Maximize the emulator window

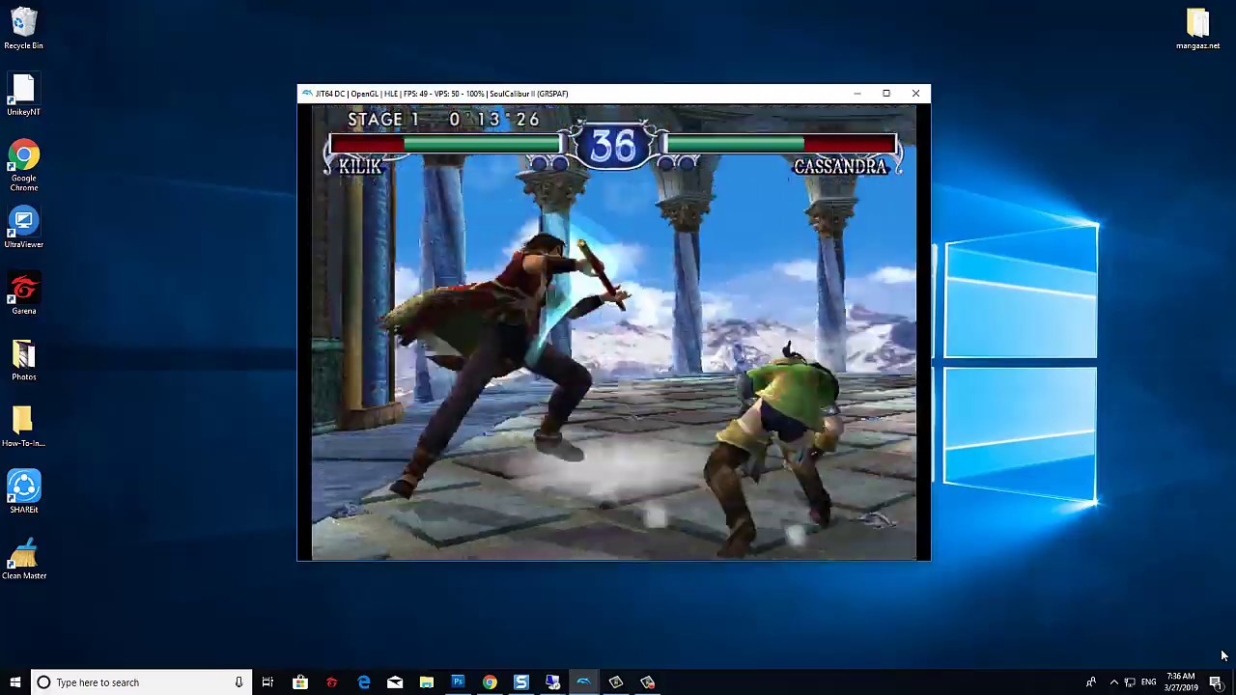[886, 94]
